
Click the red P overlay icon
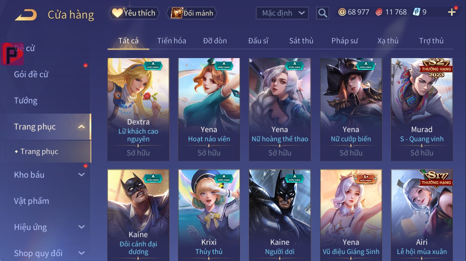(12, 54)
